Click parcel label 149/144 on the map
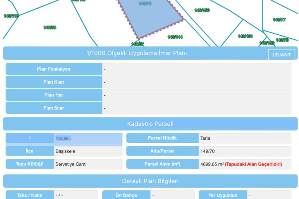The image size is (299, 199). click(x=175, y=37)
